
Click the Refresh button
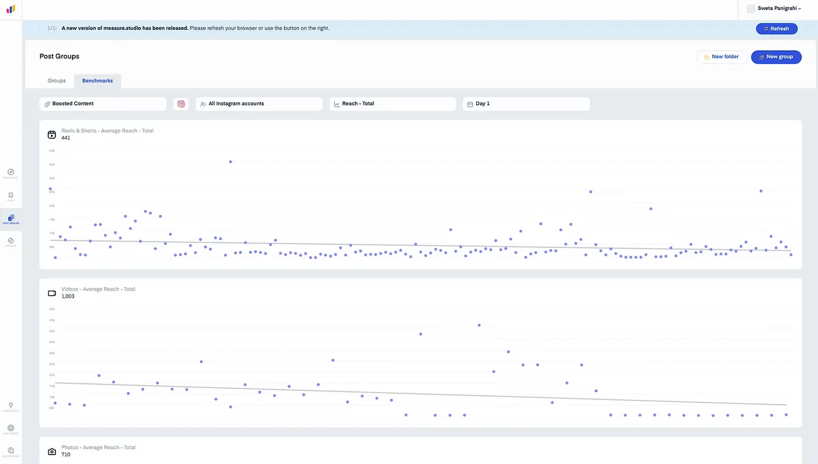click(777, 29)
